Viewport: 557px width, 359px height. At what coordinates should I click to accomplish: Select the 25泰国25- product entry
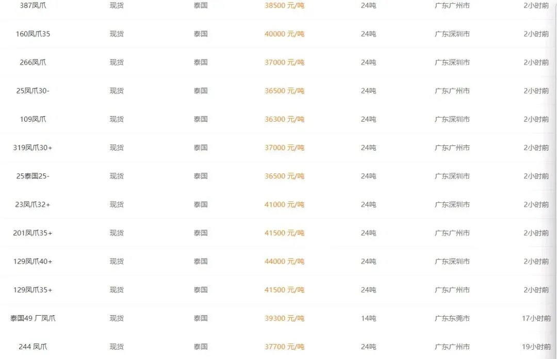tap(32, 176)
